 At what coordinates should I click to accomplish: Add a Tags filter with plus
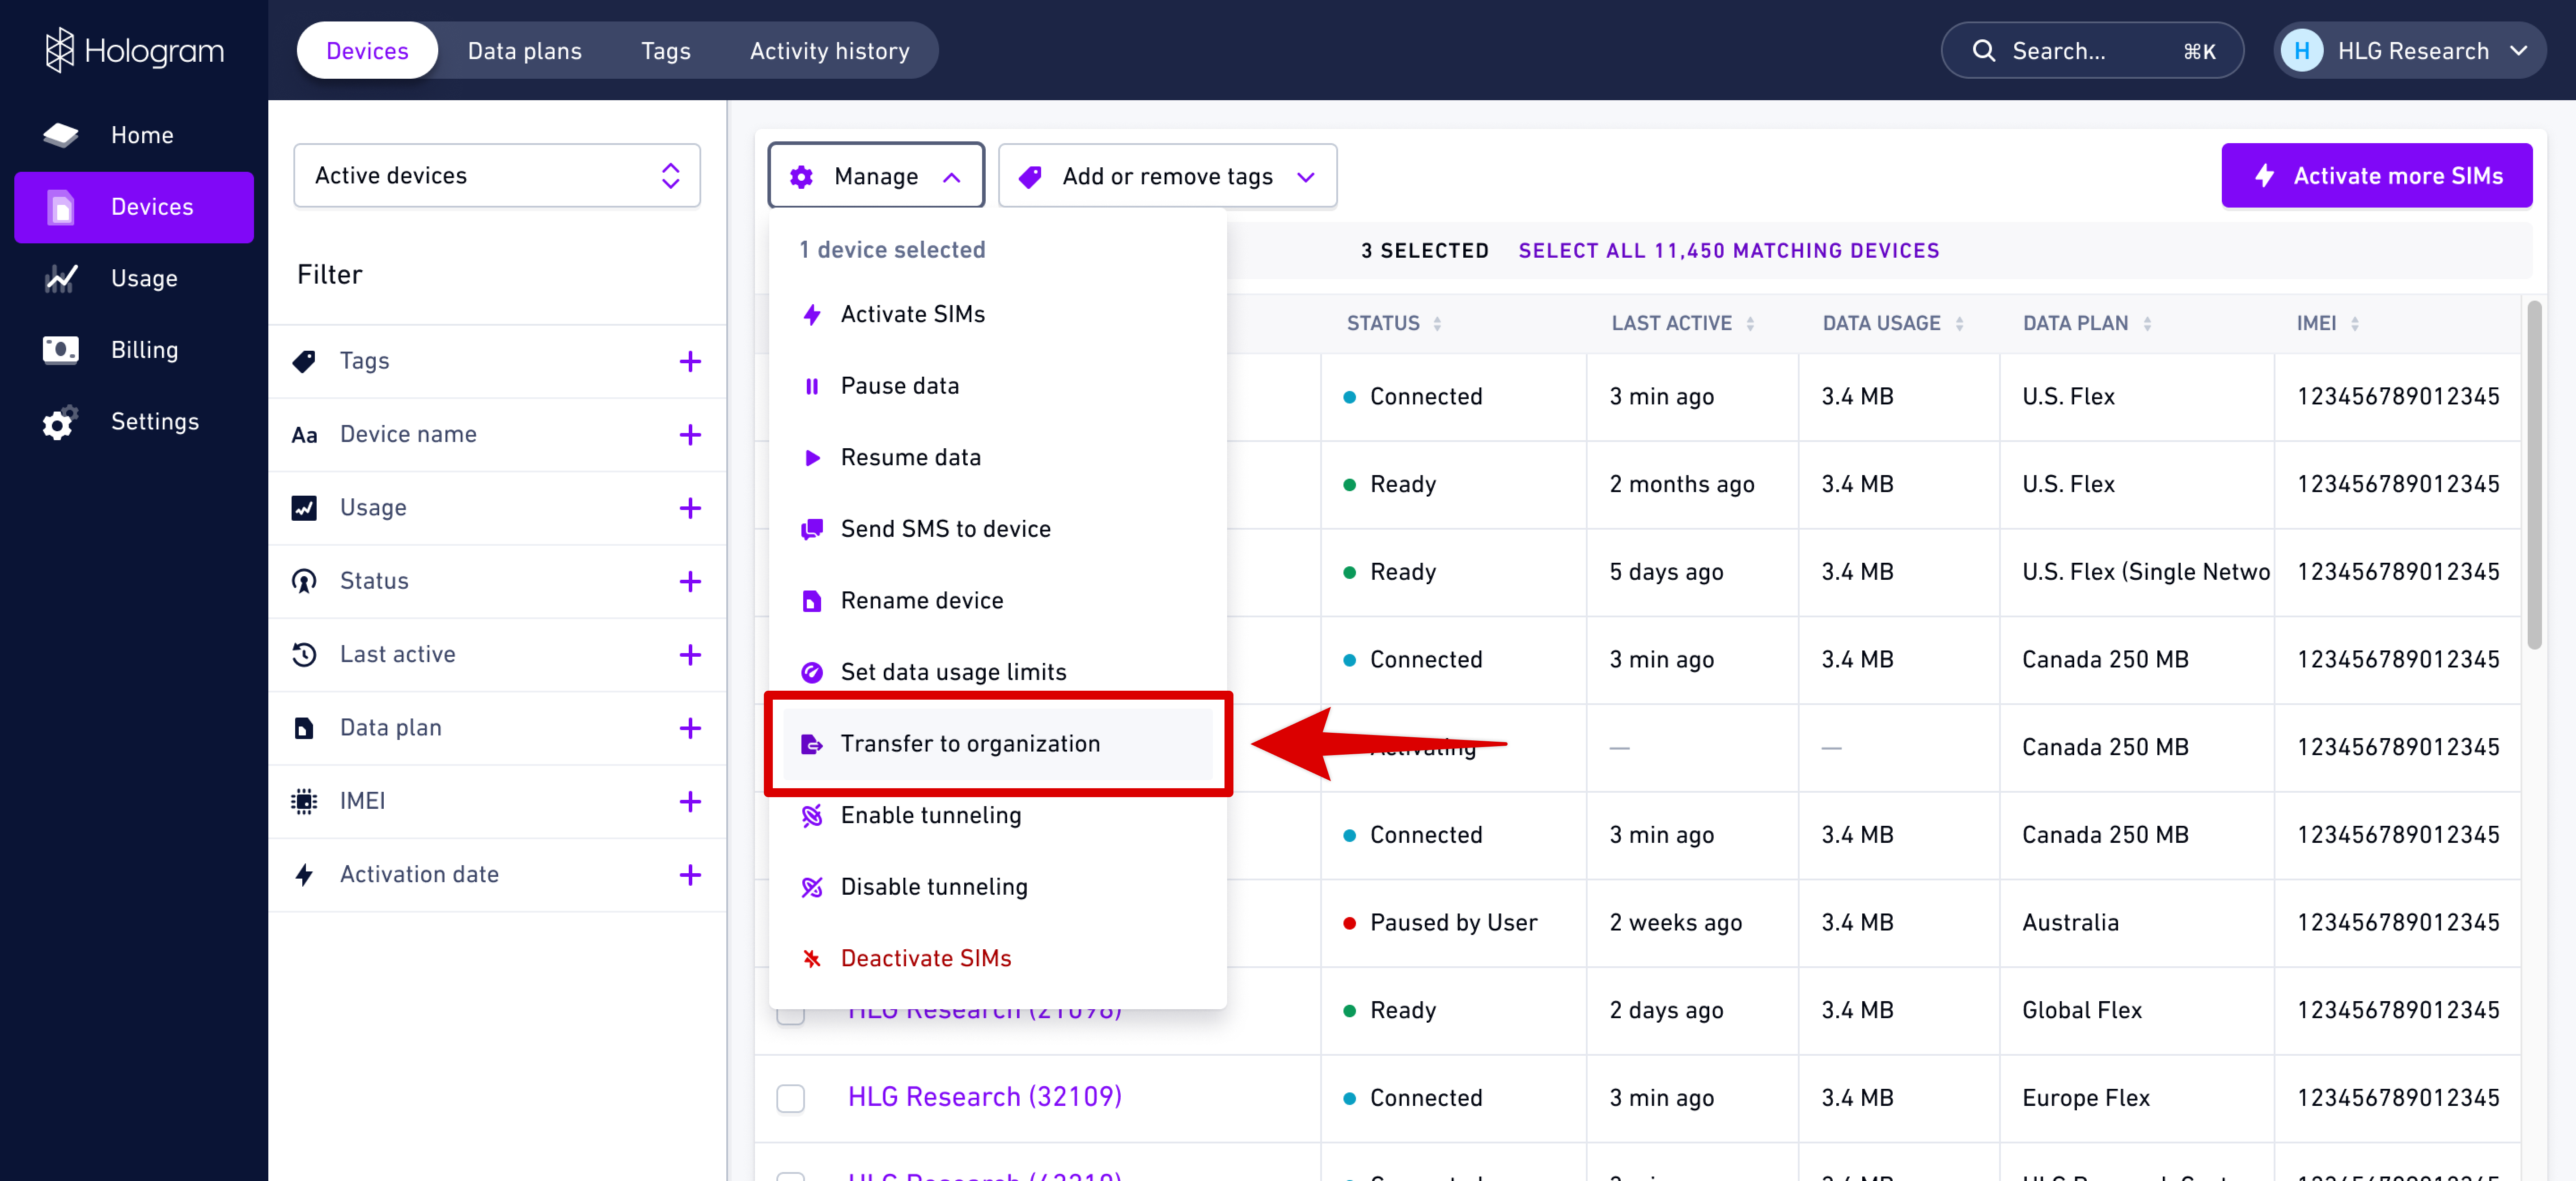coord(690,361)
